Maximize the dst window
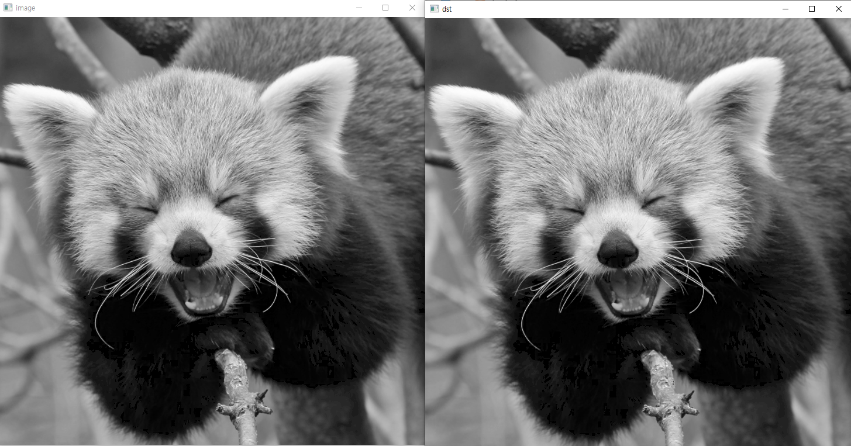This screenshot has width=851, height=446. click(x=812, y=9)
